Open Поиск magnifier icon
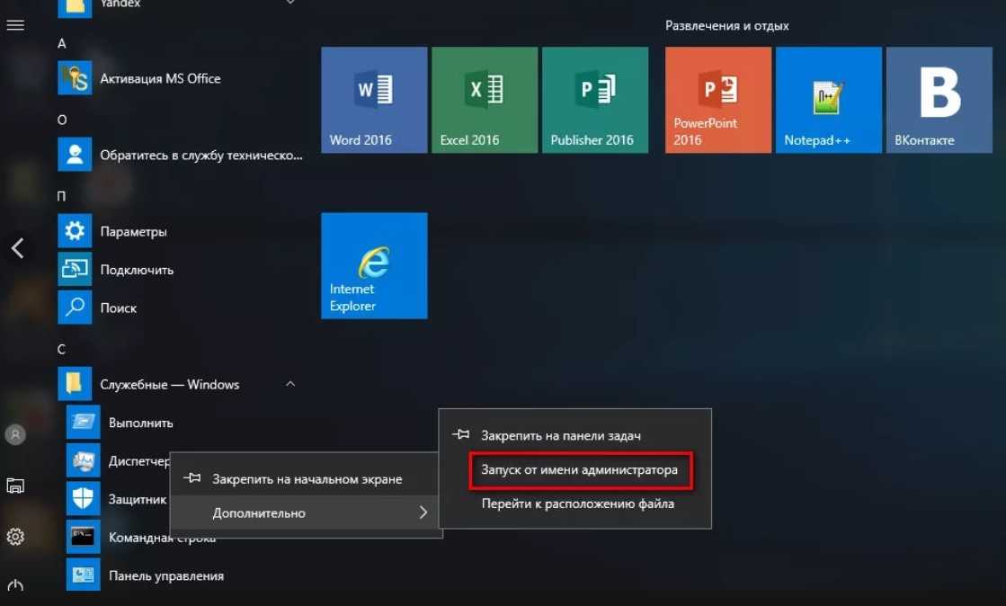The height and width of the screenshot is (606, 1006). coord(75,307)
